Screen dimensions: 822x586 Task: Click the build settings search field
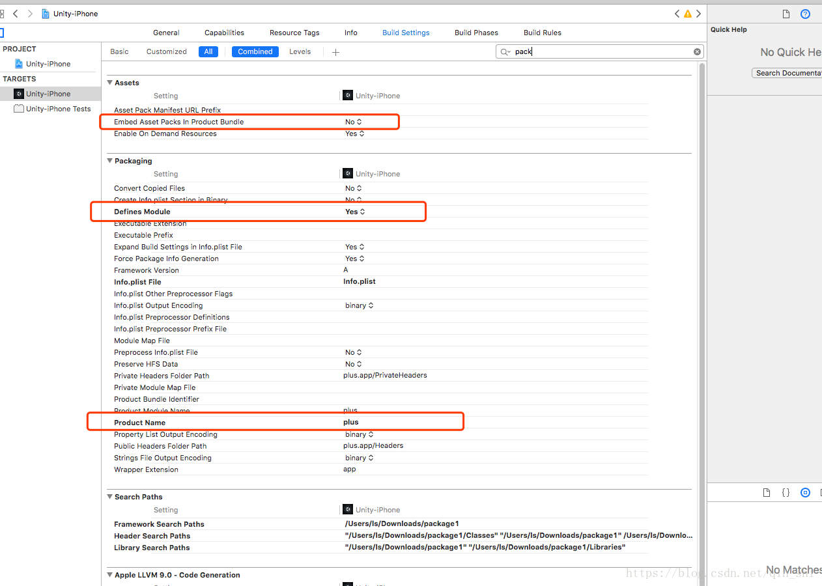point(599,51)
